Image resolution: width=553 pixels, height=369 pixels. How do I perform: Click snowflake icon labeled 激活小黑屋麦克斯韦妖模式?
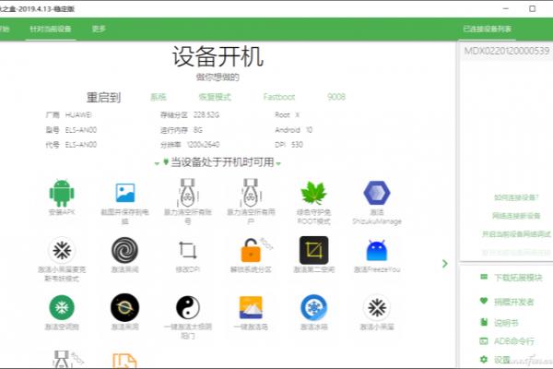[x=62, y=250]
